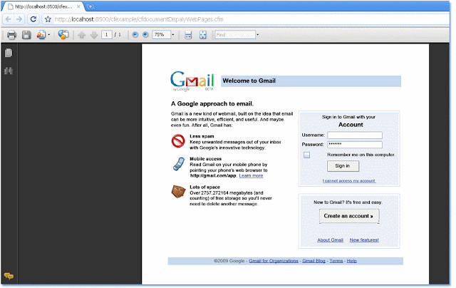Open the Learn more link

pos(251,175)
